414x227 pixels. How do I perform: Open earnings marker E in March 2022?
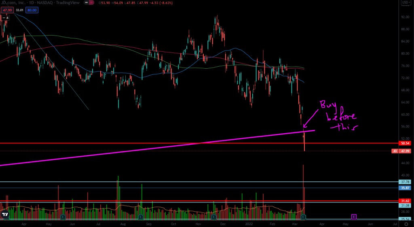coord(303,217)
